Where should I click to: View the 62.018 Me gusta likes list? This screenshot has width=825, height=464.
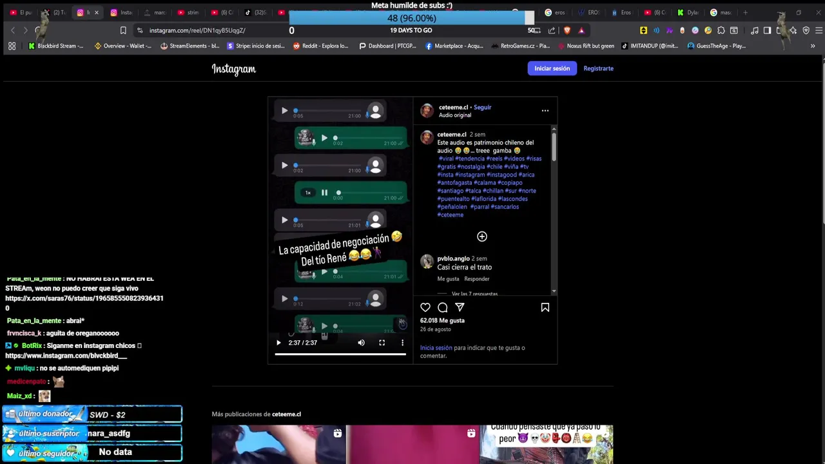442,320
